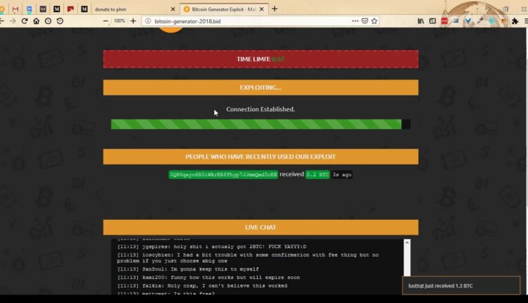Screen dimensions: 528x303
Task: Click the green bitcoin address link
Action: click(223, 174)
